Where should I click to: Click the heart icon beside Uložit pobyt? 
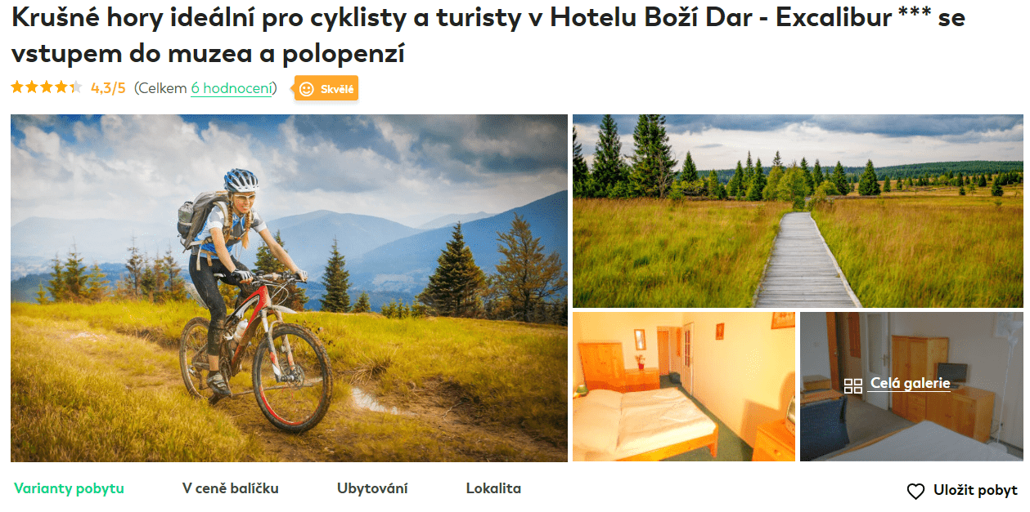coord(915,491)
